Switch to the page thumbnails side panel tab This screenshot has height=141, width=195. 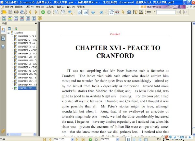coord(3,39)
